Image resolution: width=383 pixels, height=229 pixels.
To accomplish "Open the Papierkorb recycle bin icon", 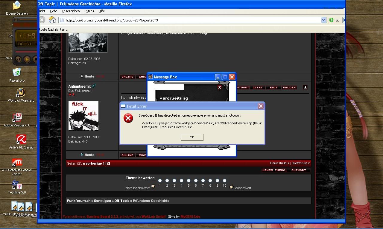I will pyautogui.click(x=17, y=72).
